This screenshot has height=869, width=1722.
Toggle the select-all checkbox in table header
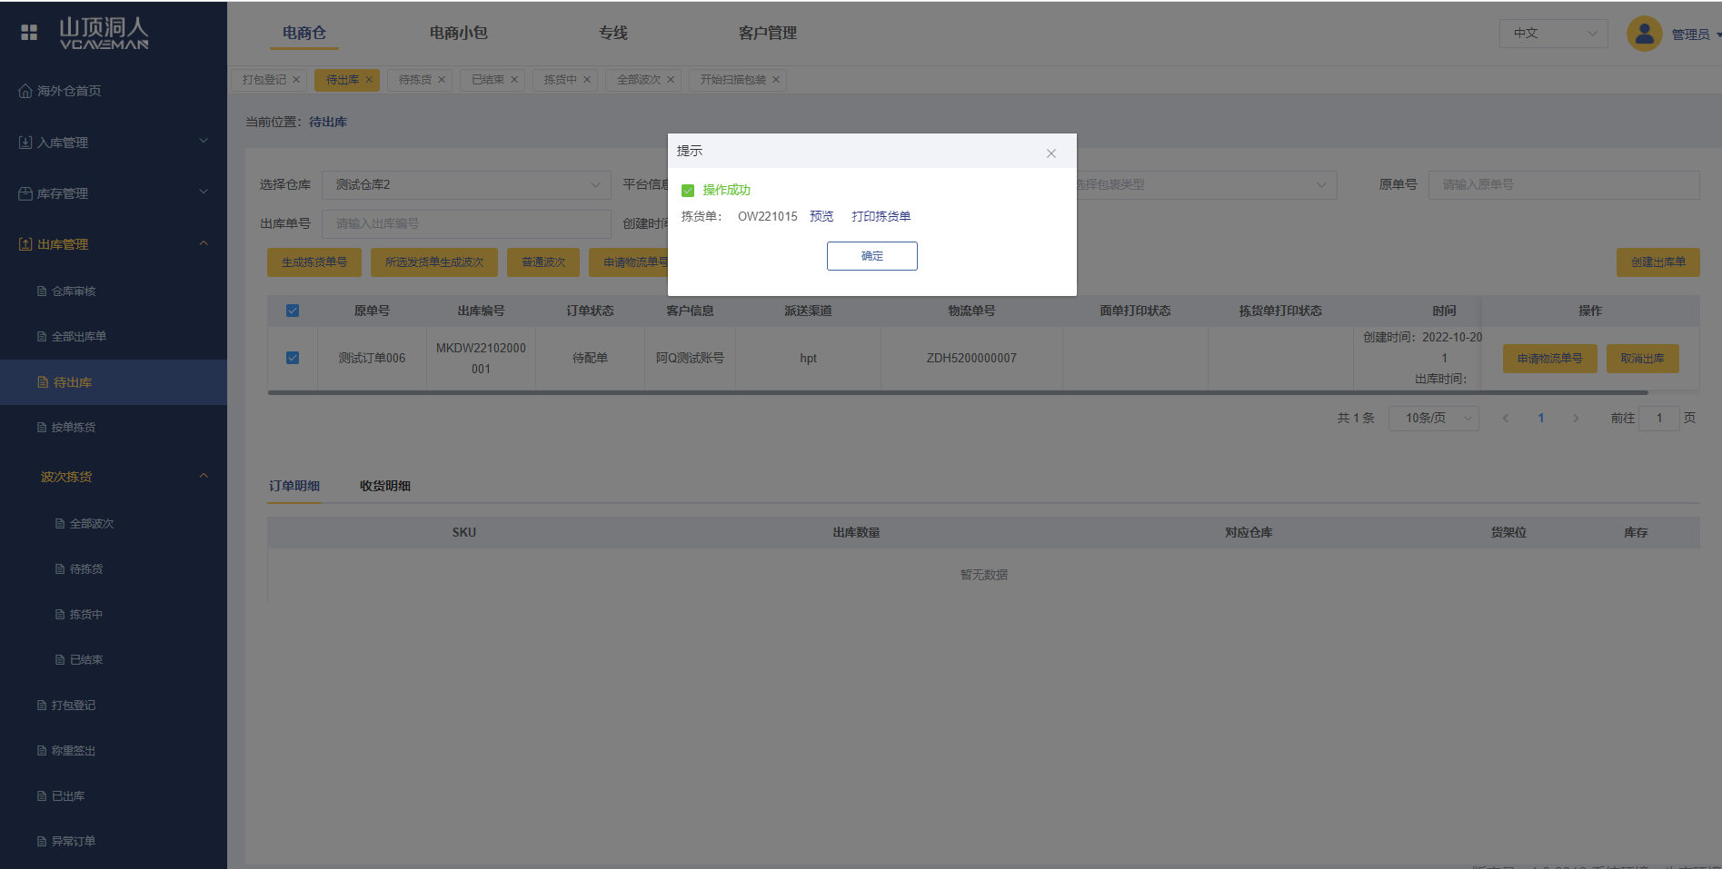pos(293,311)
